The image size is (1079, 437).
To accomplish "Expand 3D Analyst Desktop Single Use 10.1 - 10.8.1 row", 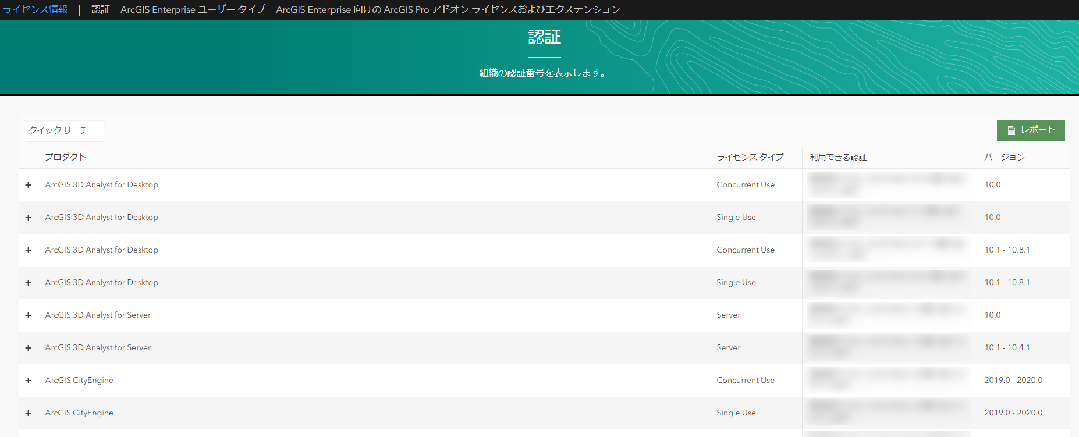I will (28, 282).
